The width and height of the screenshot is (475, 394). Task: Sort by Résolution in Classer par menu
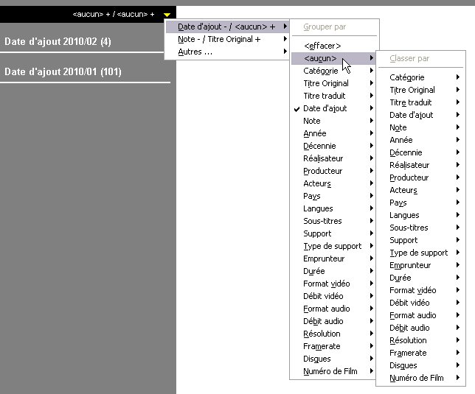coord(420,340)
